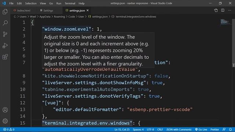Click the "liveServer.settings.donotVerifyTags" key
235x132 pixels.
point(93,96)
